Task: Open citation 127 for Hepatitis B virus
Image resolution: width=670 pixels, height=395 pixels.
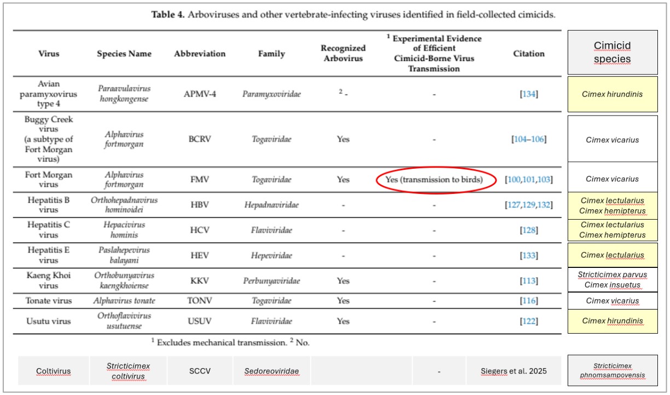Action: pos(516,205)
